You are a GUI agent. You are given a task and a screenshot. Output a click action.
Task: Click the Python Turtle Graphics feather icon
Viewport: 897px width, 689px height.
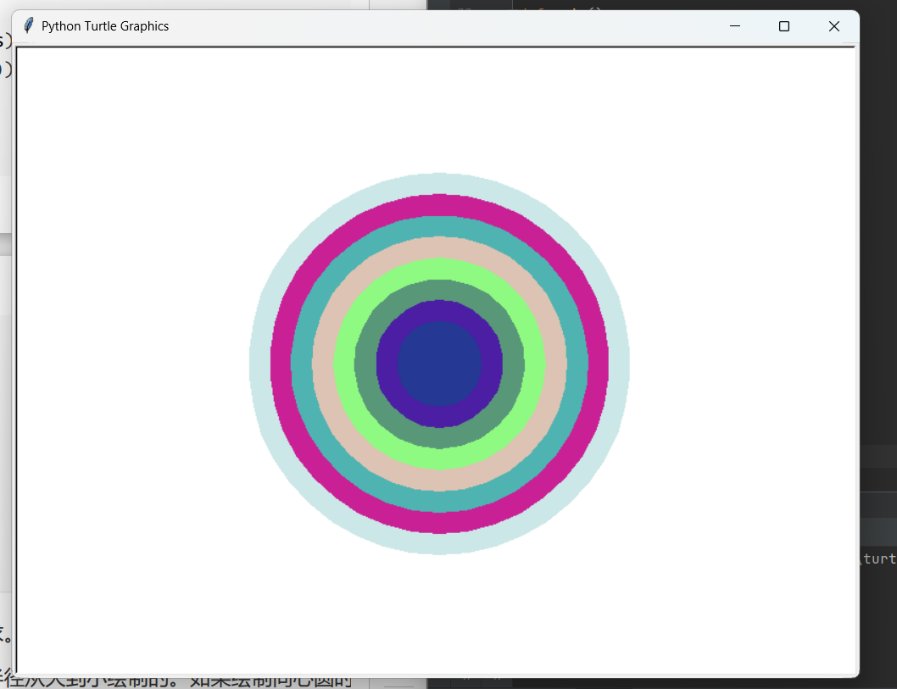28,25
